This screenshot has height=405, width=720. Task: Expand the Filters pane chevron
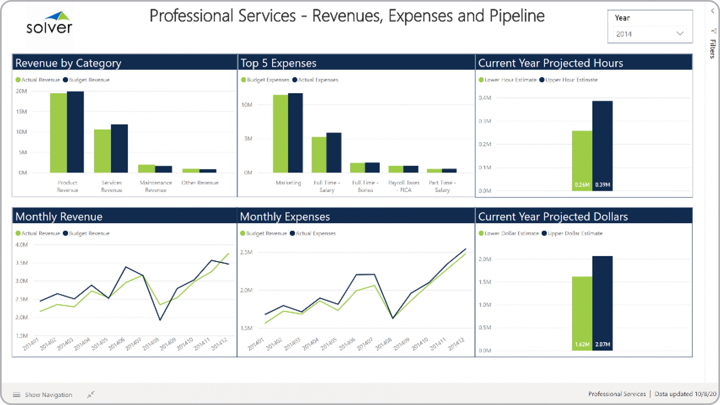point(712,11)
